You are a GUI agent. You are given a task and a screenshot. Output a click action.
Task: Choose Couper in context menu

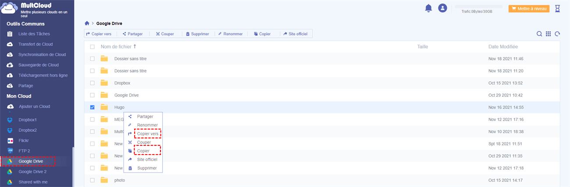point(144,142)
